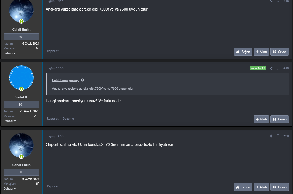This screenshot has height=194, width=293.
Task: Expand Dahası under last Cahit Emin profile
Action: tap(10, 189)
